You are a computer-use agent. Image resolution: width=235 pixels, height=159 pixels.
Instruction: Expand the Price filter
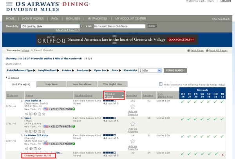116,70
